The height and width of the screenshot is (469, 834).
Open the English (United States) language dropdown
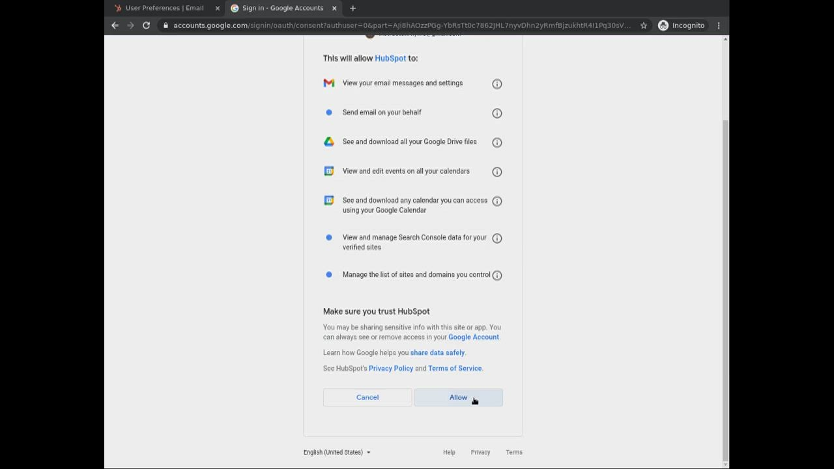pyautogui.click(x=337, y=452)
